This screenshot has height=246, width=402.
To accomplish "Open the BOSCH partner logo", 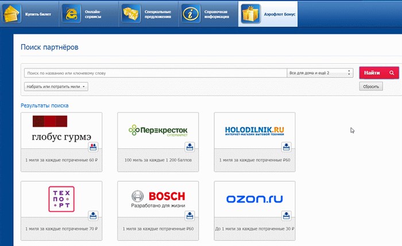I will pyautogui.click(x=158, y=199).
